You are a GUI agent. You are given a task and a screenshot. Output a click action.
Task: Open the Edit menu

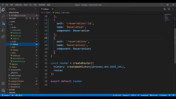(12, 5)
